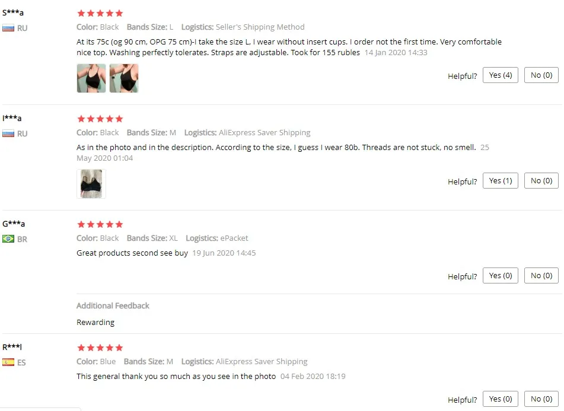Viewport: 564px width, 411px height.
Task: Click the Spain flag icon beside R***l
Action: 8,362
